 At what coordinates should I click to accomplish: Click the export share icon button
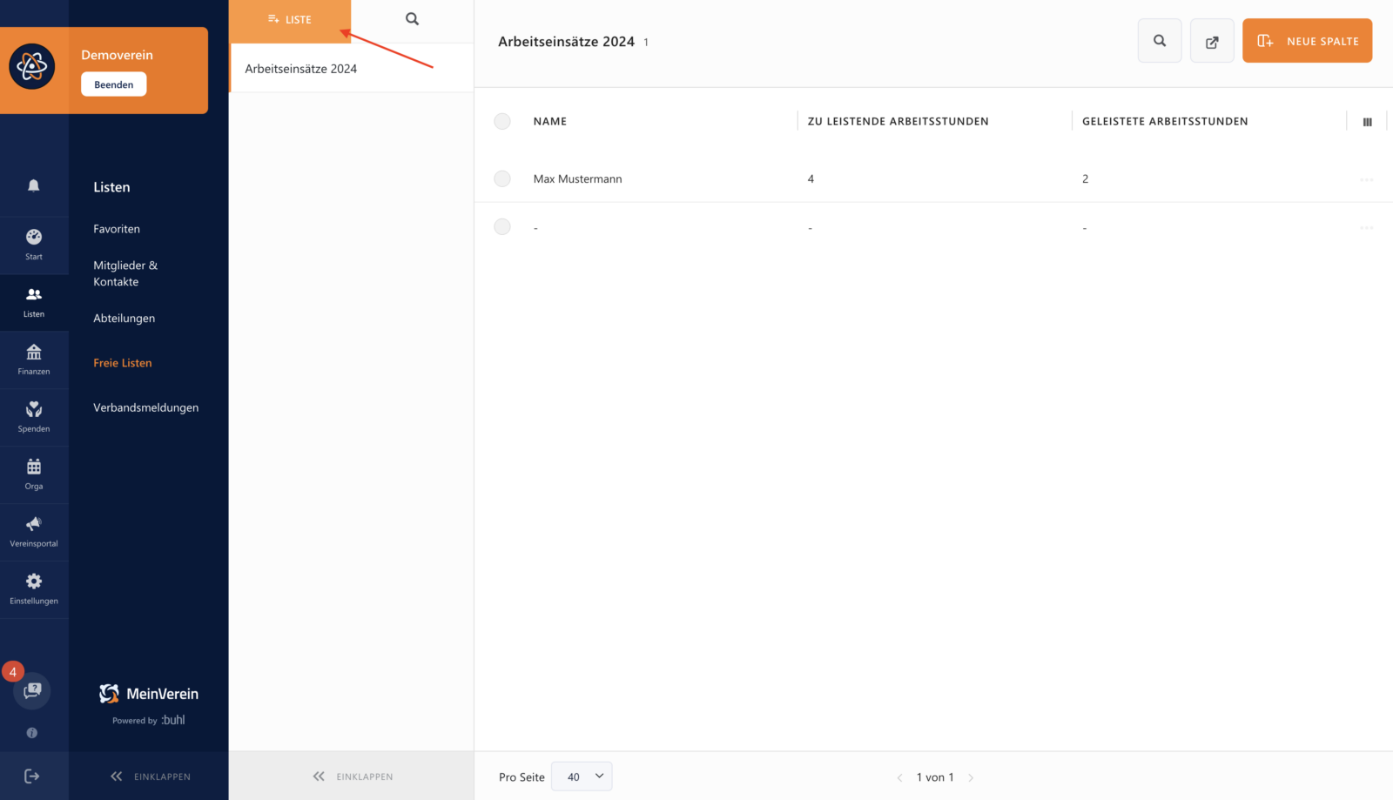coord(1212,41)
